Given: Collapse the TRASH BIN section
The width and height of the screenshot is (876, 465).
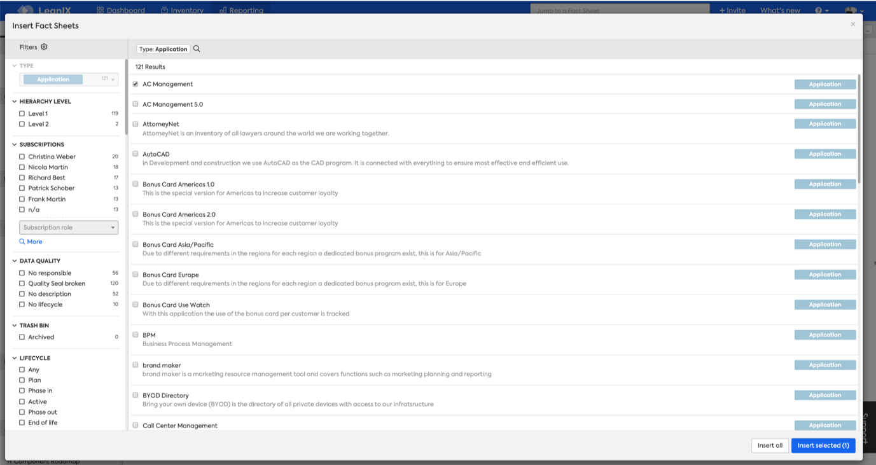Looking at the screenshot, I should tap(15, 325).
